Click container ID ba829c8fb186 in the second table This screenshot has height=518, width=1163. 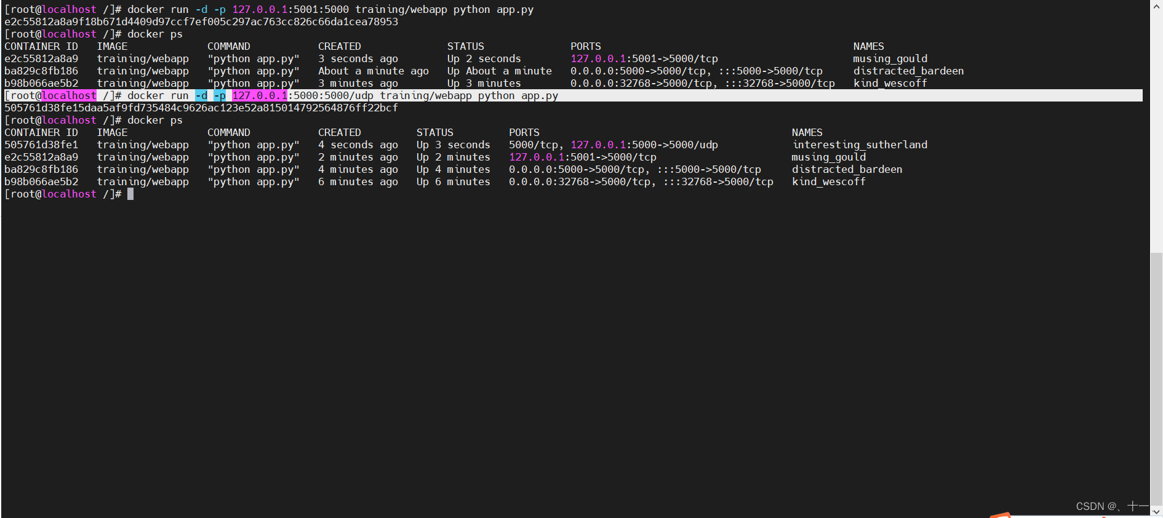[x=41, y=169]
